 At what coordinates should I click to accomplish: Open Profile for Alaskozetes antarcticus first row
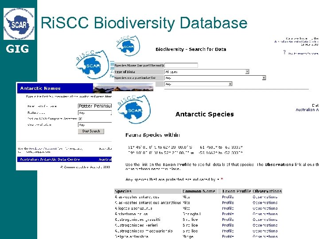228,197
